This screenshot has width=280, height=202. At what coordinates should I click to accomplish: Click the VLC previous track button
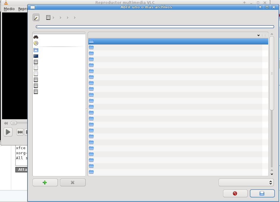[20, 132]
